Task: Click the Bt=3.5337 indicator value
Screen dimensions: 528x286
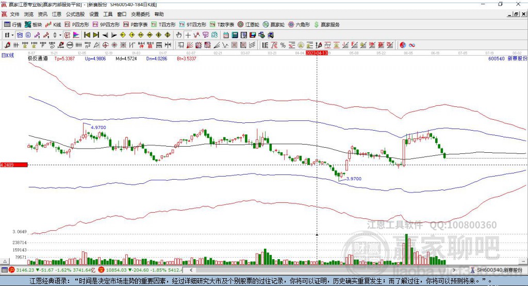Action: (187, 59)
